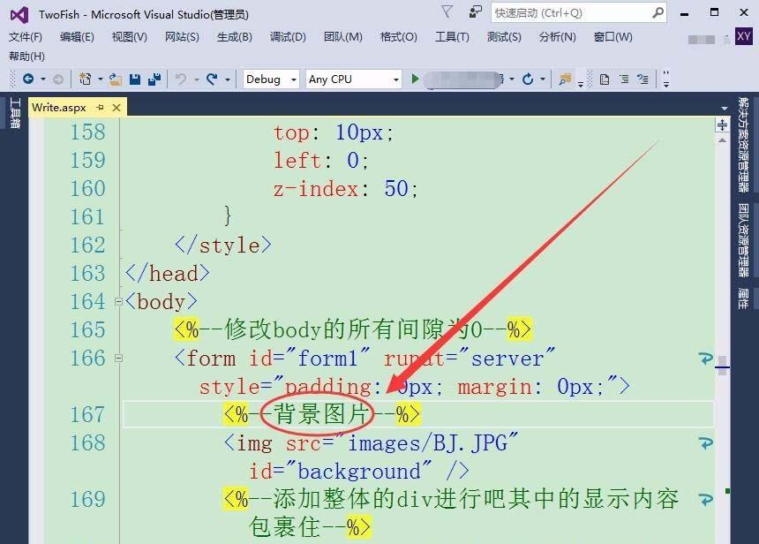Unpin the Write.aspx document tab
The width and height of the screenshot is (759, 544).
click(x=101, y=107)
